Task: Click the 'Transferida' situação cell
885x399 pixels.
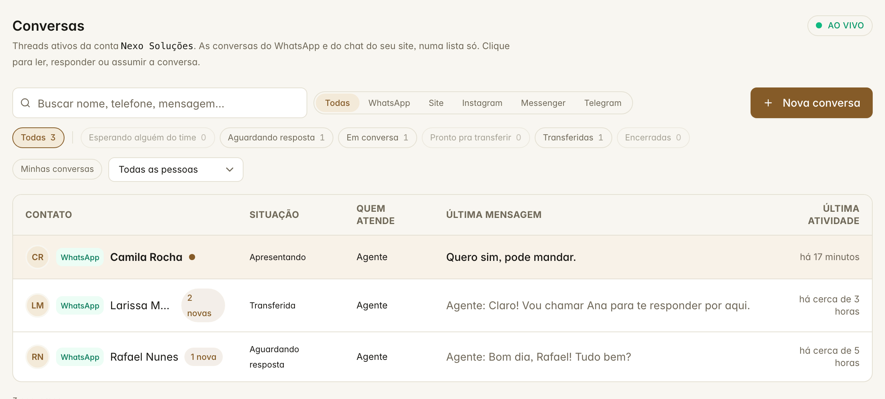Action: click(x=272, y=305)
